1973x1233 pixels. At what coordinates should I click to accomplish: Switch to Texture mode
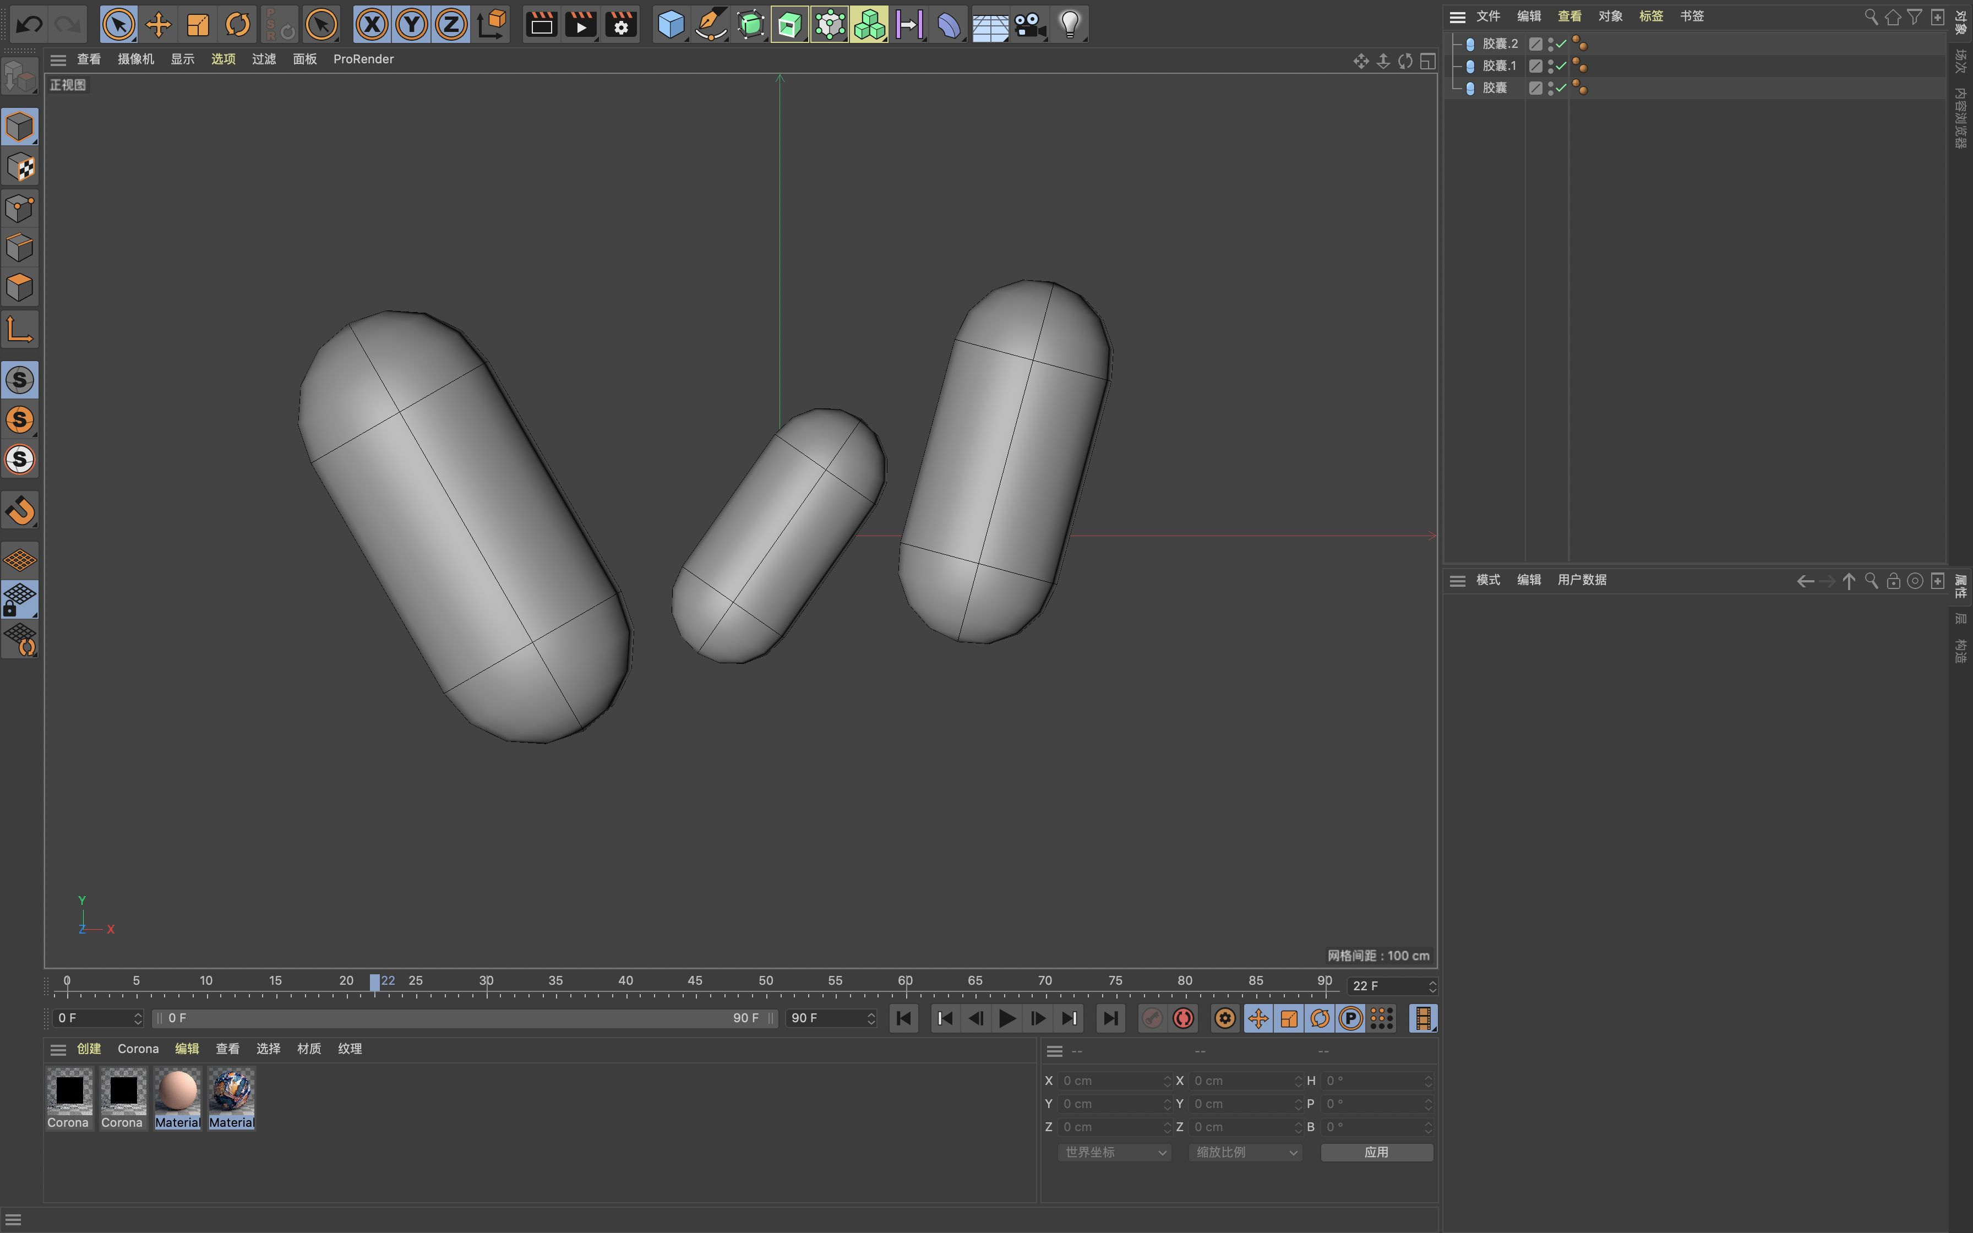20,167
